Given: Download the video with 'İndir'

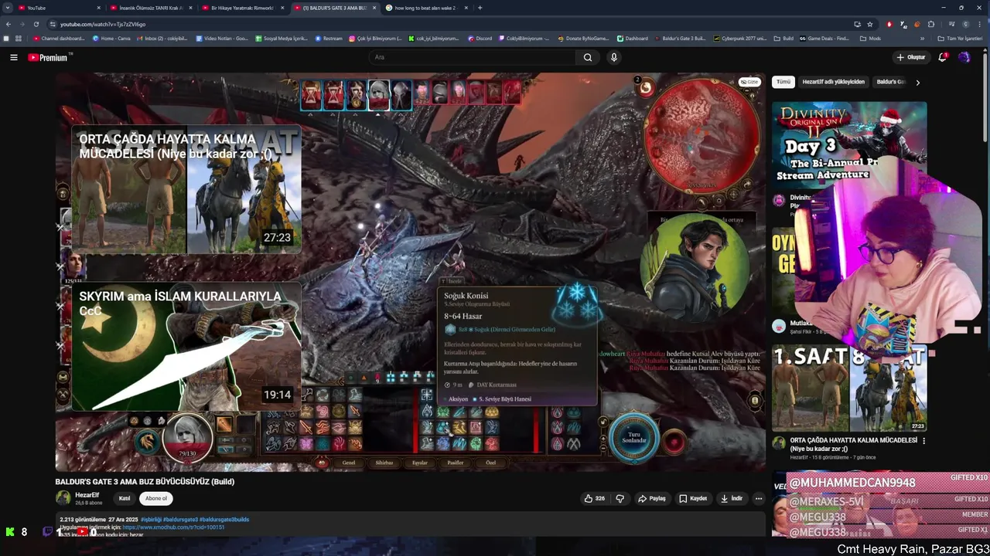Looking at the screenshot, I should point(731,498).
